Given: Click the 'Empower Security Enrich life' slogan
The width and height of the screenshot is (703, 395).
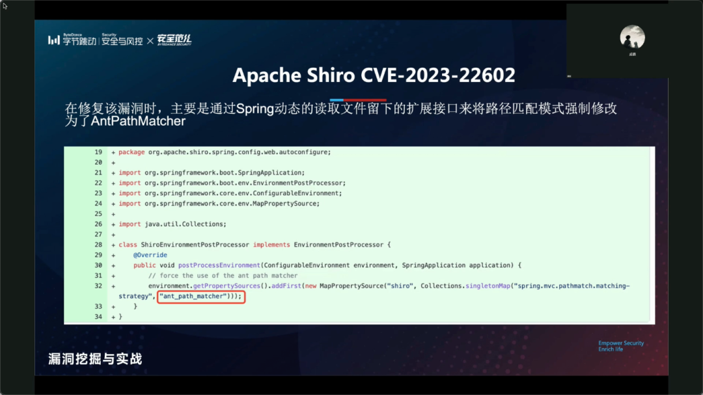Looking at the screenshot, I should (x=621, y=346).
